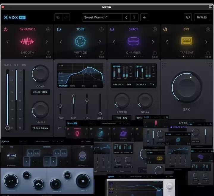Viewport: 214px width, 196px height.
Task: Click the VOX Pro logo
Action: tap(15, 17)
